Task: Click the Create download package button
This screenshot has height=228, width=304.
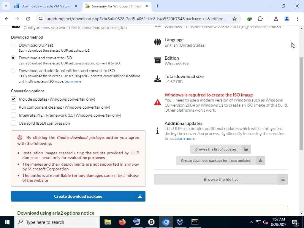Action: click(x=78, y=196)
